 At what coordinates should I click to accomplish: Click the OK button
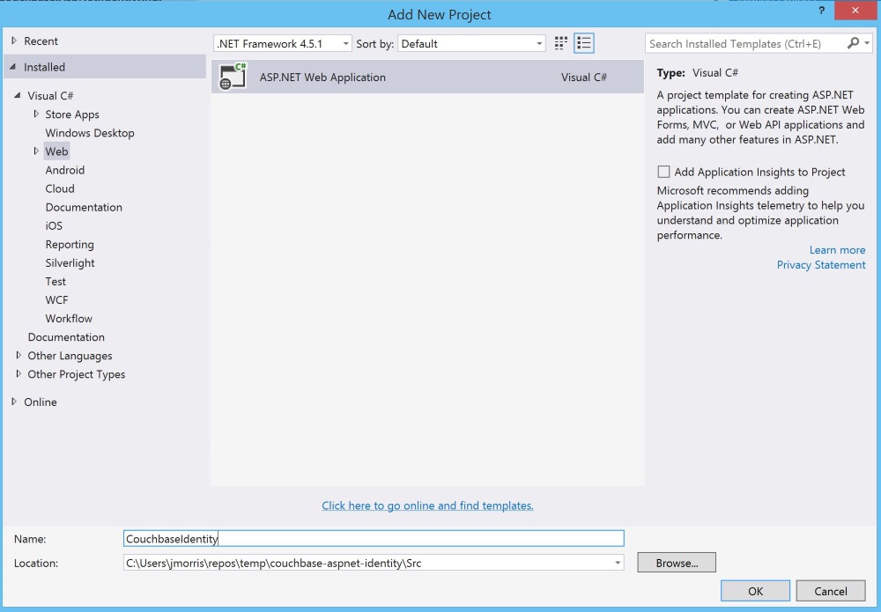tap(755, 591)
